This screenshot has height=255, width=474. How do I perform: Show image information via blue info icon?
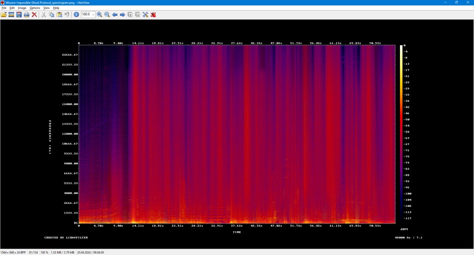(76, 14)
